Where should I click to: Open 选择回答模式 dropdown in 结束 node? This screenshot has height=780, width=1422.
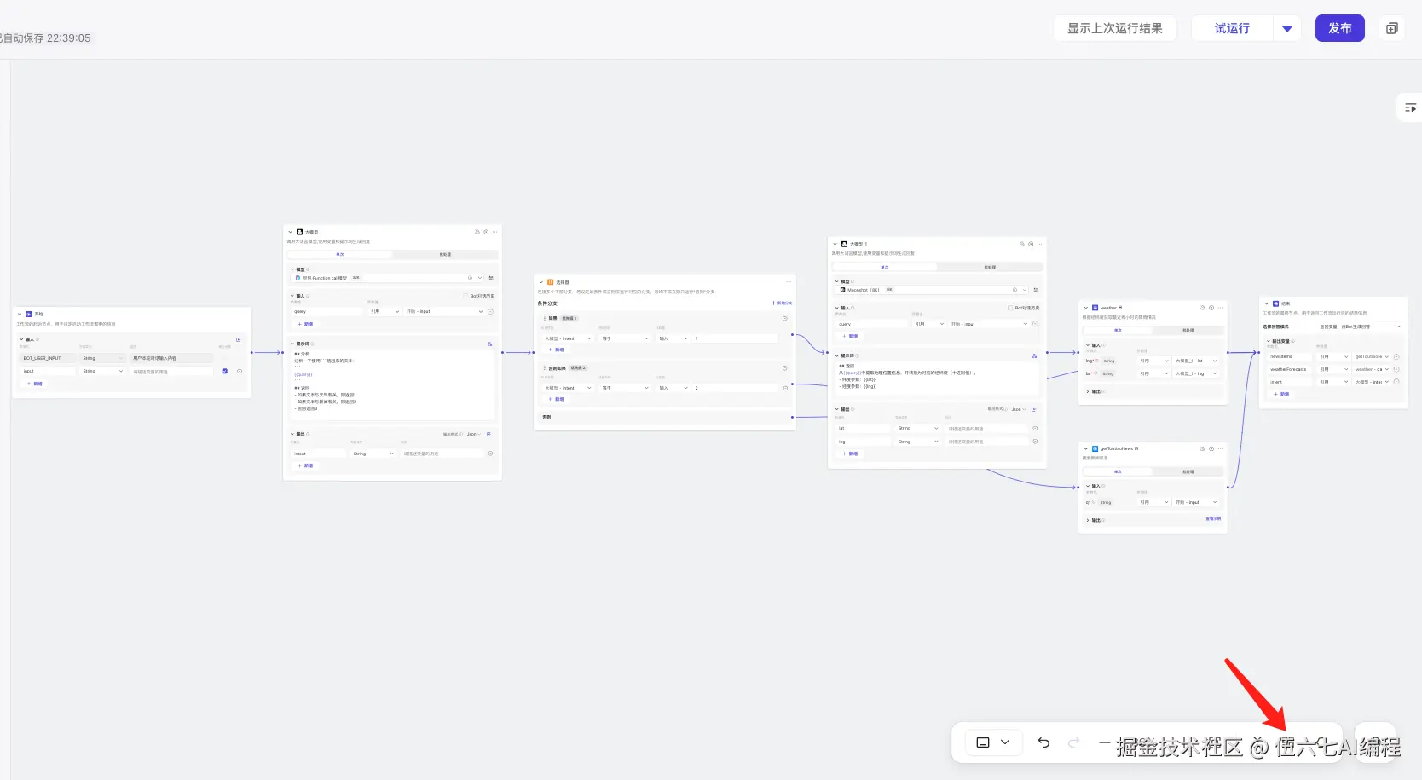[1360, 326]
